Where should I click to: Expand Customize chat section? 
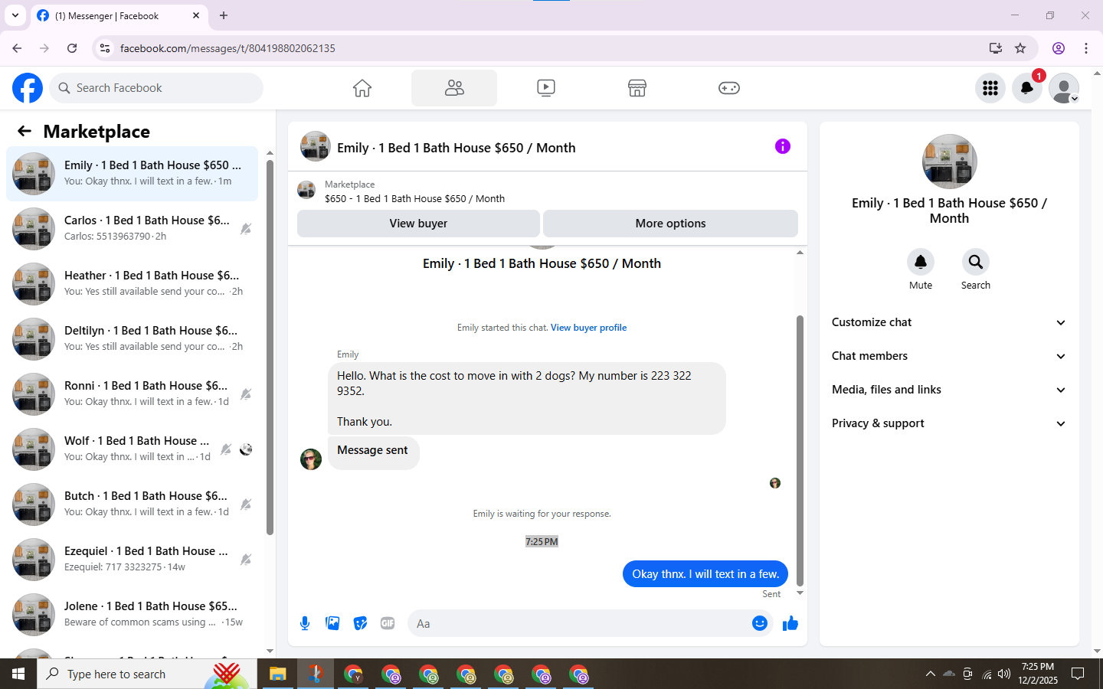pos(949,322)
